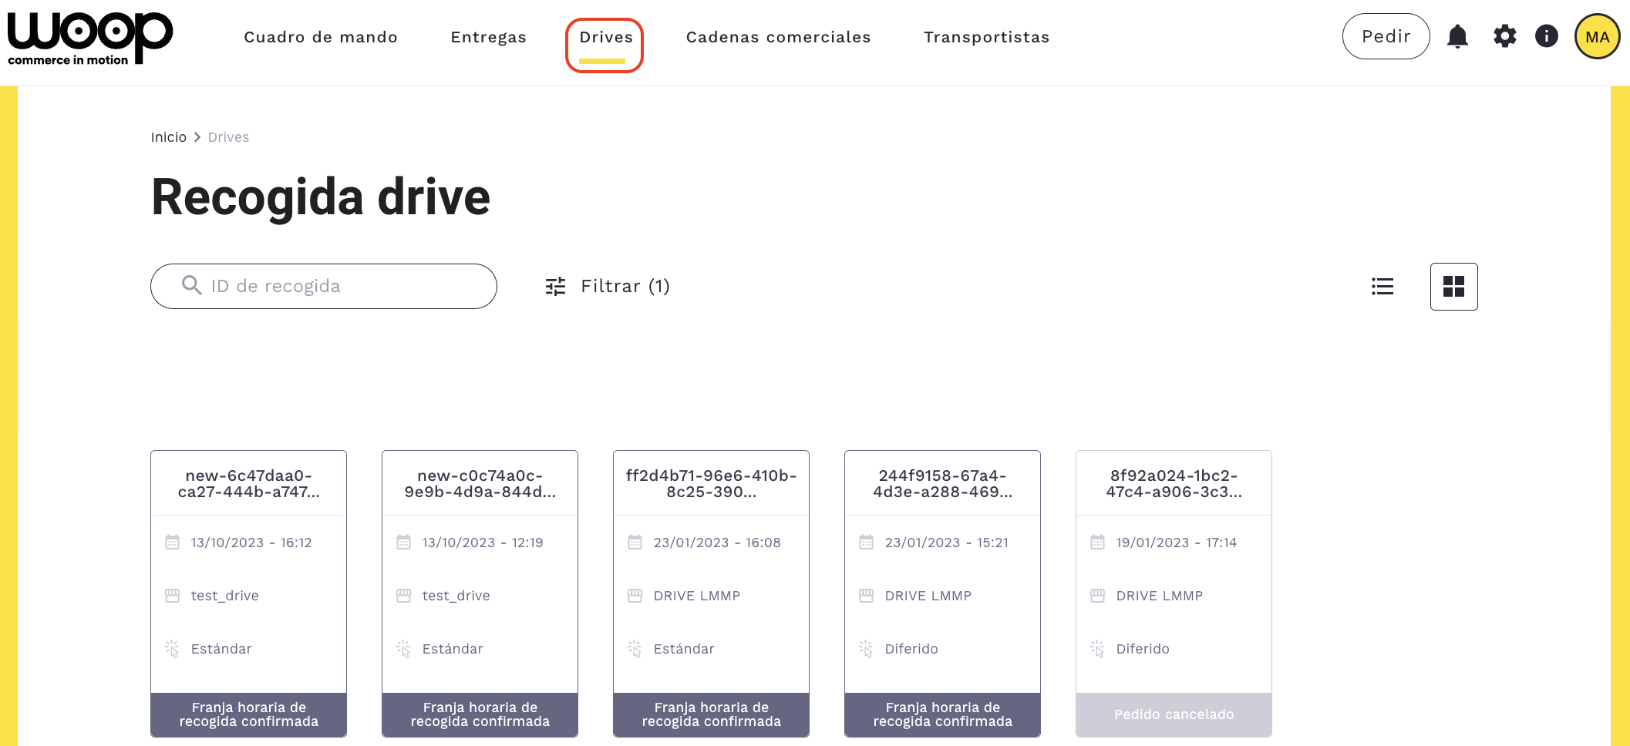
Task: Select the Drives tab
Action: 605,37
